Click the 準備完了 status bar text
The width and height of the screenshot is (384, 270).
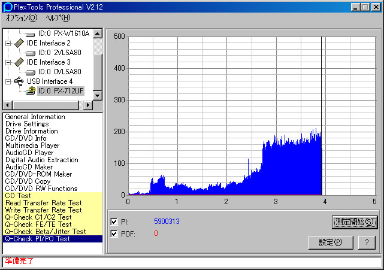pos(19,261)
